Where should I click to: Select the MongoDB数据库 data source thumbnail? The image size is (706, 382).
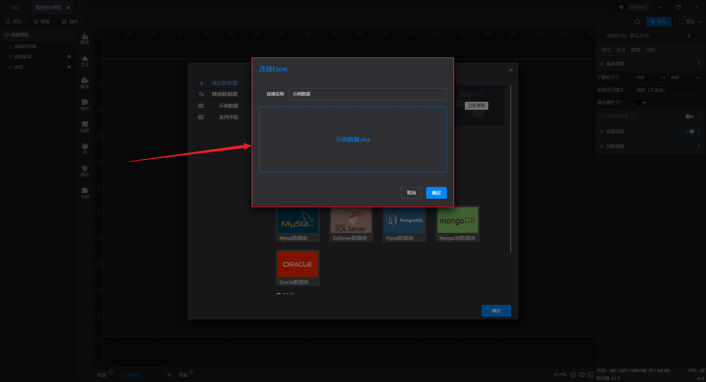[x=458, y=224]
